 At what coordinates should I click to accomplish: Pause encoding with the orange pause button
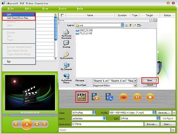(137, 97)
